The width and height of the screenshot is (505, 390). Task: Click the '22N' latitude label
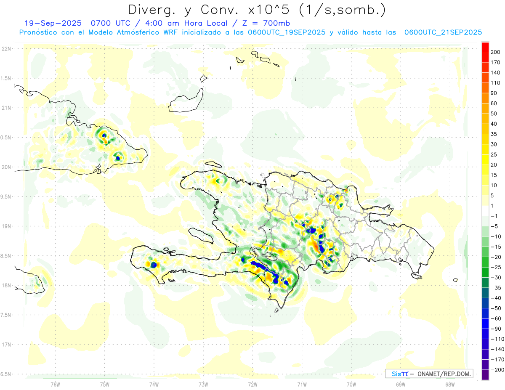[x=6, y=49]
